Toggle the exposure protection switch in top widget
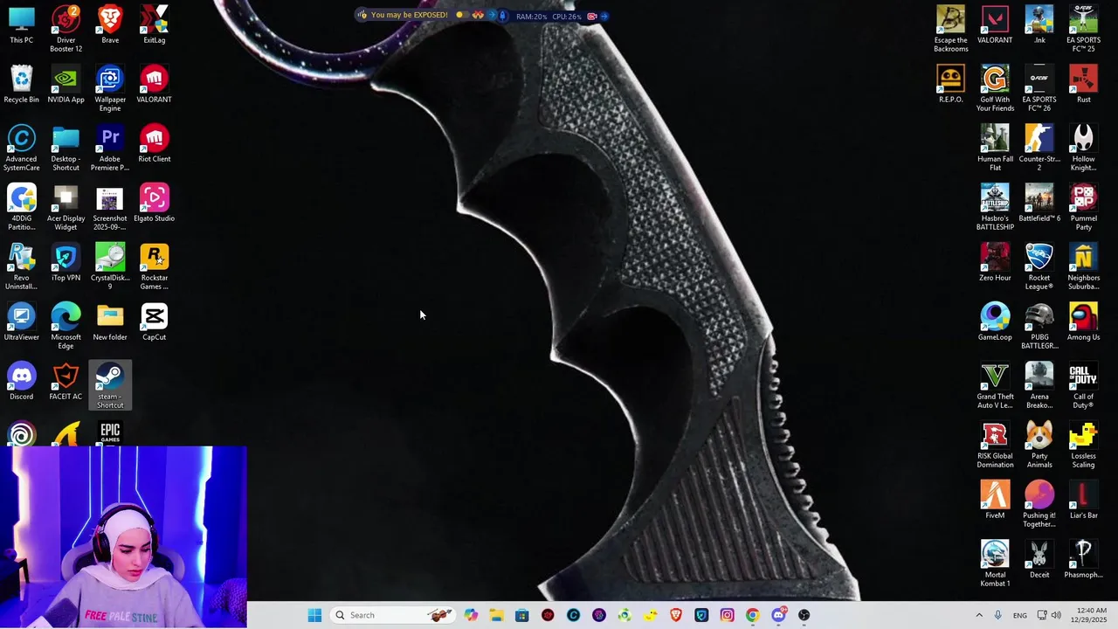1118x629 pixels. (461, 15)
